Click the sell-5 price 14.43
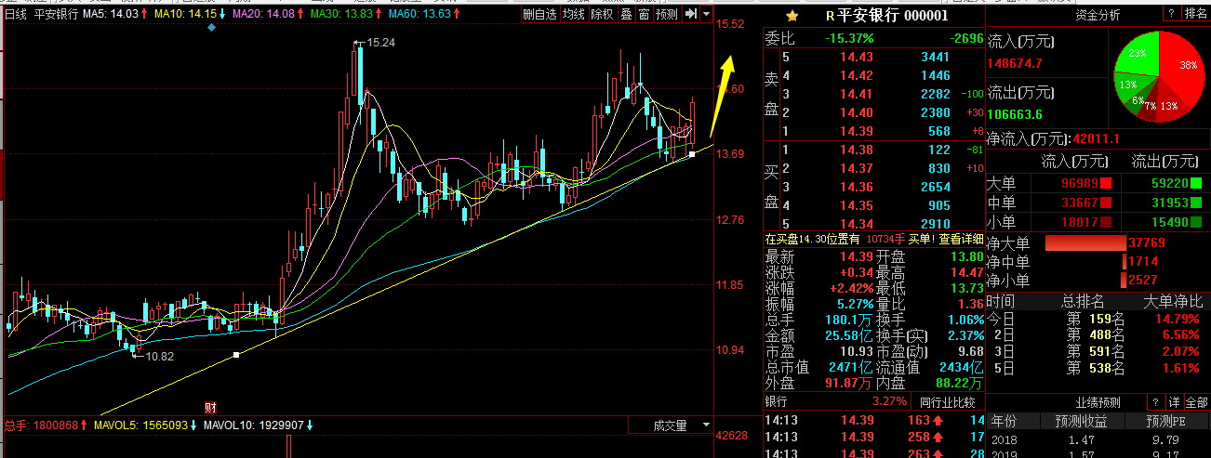 [857, 57]
